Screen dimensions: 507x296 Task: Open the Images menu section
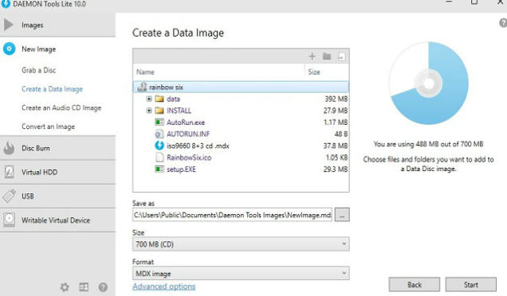57,25
